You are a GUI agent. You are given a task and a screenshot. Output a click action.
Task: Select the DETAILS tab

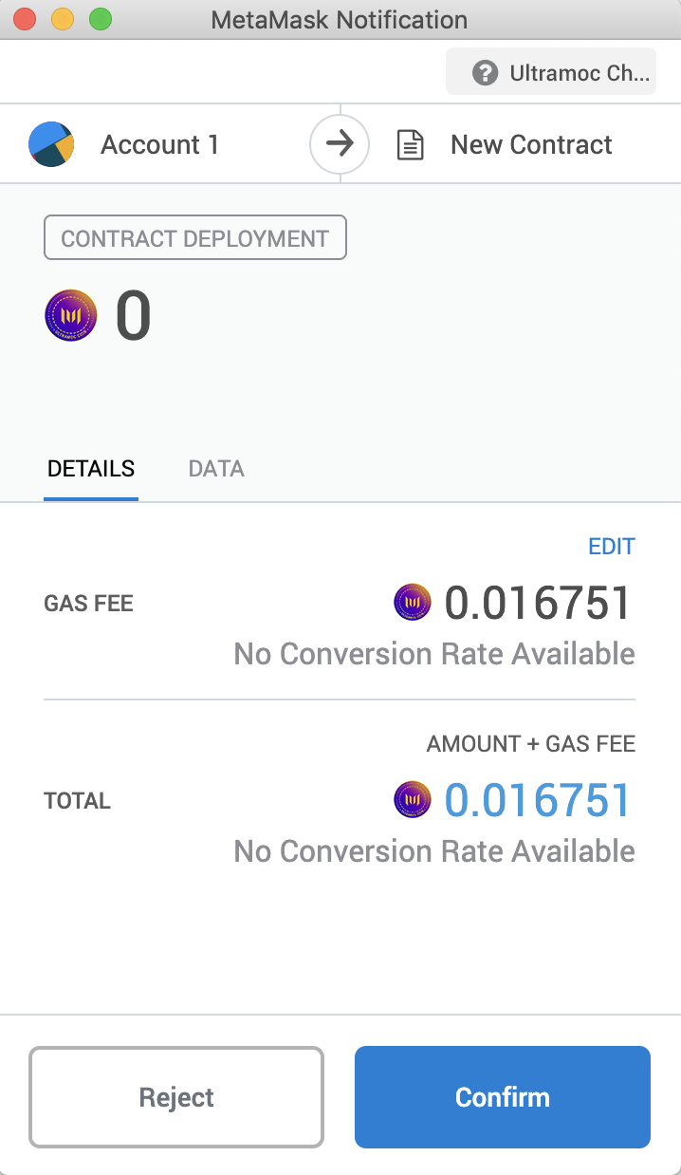tap(91, 469)
